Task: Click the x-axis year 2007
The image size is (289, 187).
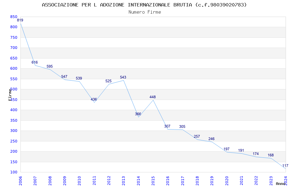Action: click(35, 181)
